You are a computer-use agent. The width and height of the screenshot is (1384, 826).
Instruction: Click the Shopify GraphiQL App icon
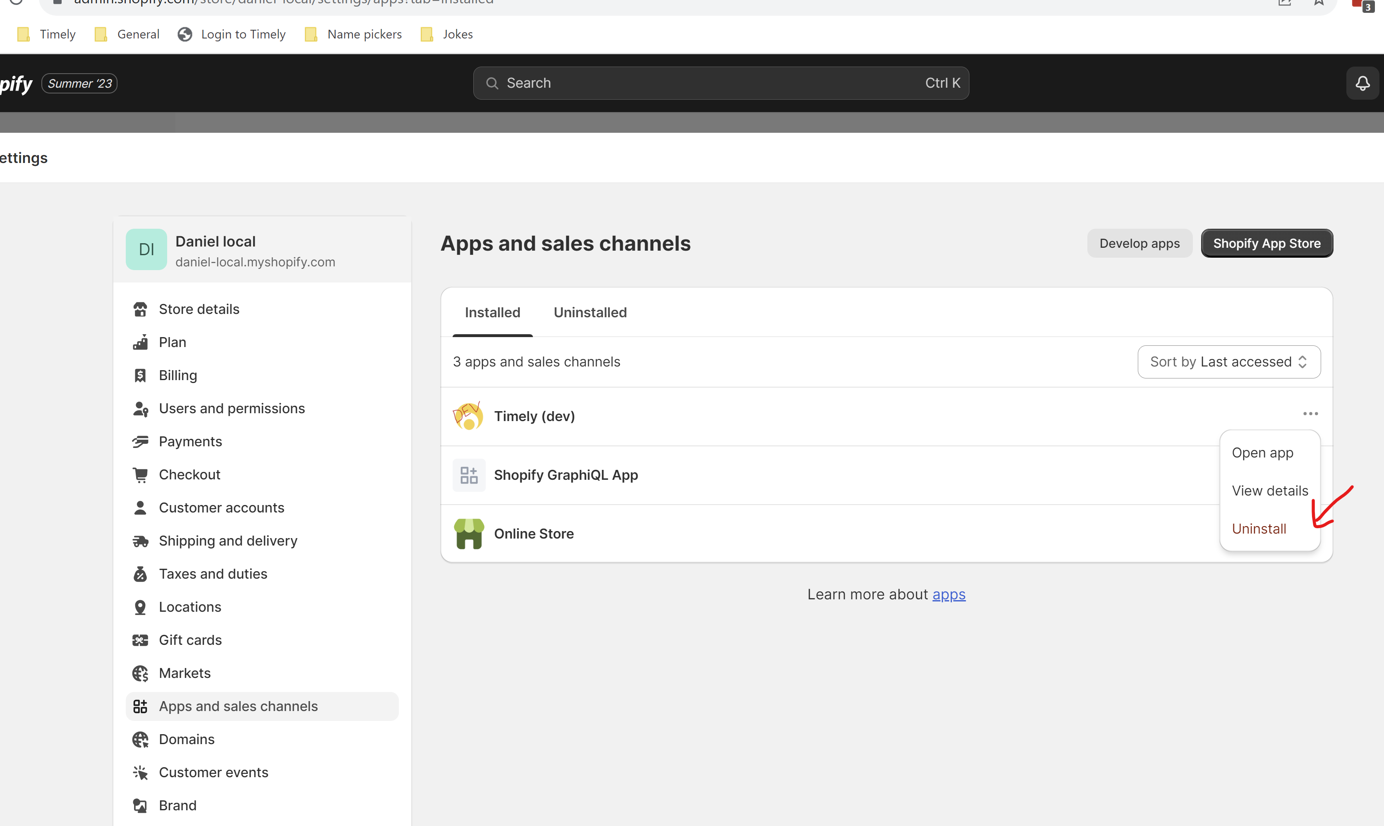coord(469,475)
